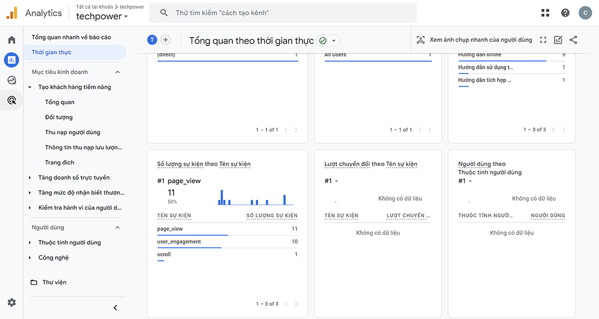Open Thư viện library link
The image size is (599, 319).
(54, 282)
